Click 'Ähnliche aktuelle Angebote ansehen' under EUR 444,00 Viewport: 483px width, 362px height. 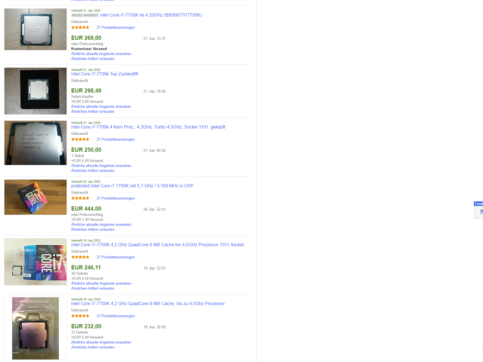pos(101,224)
